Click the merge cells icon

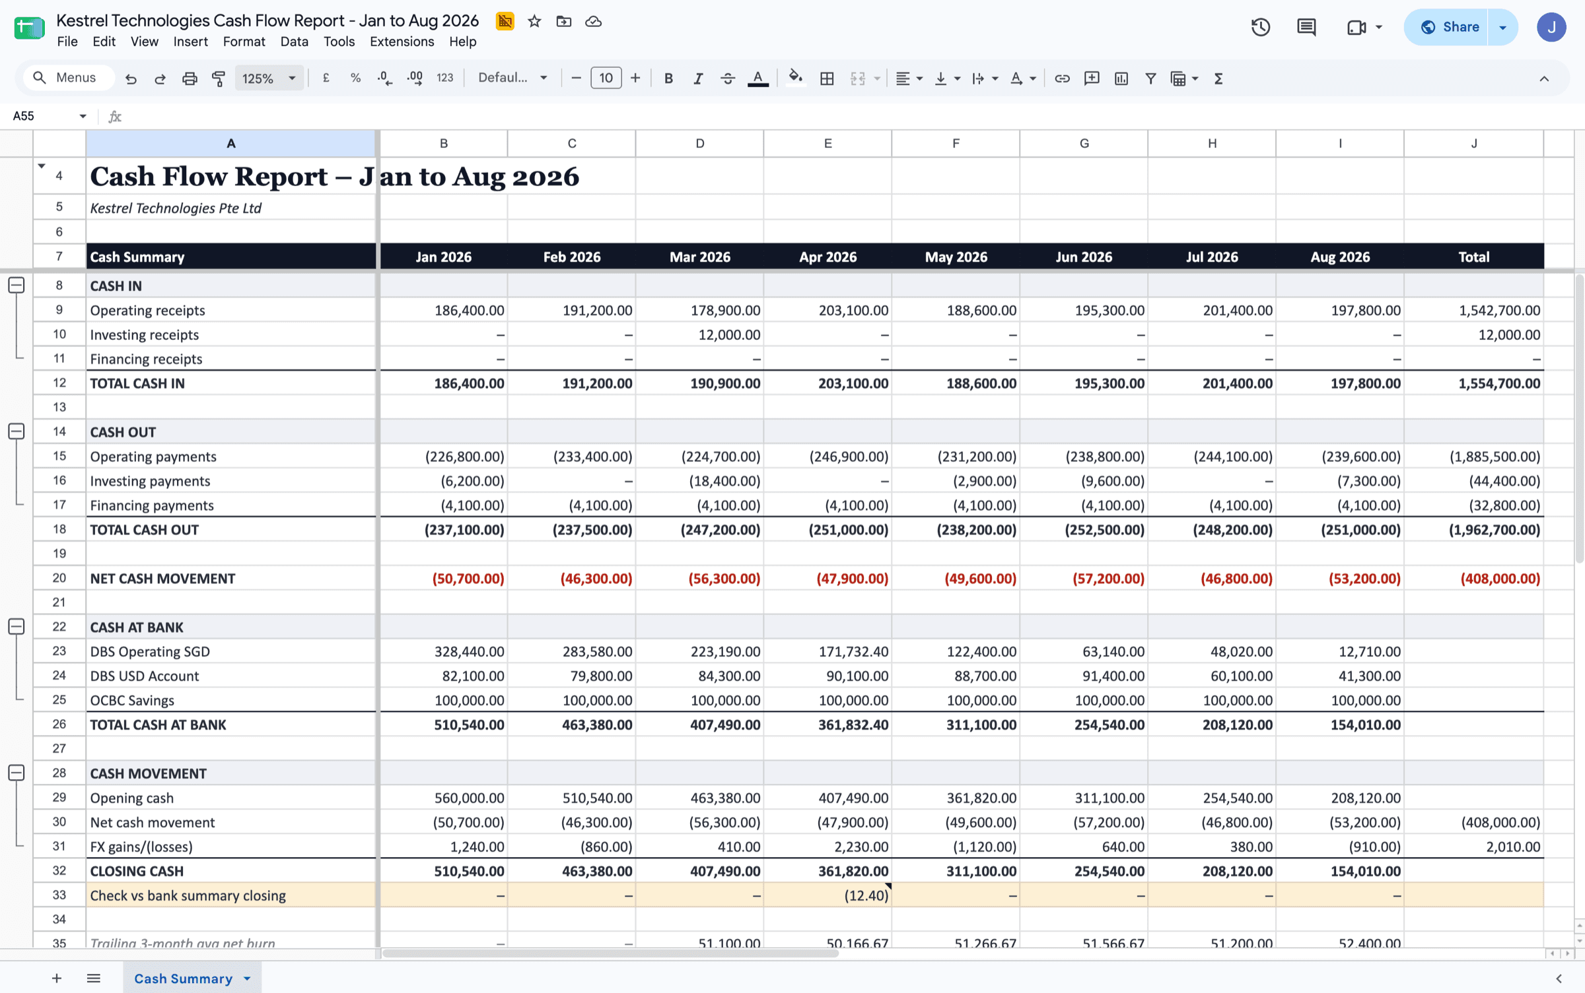(858, 79)
